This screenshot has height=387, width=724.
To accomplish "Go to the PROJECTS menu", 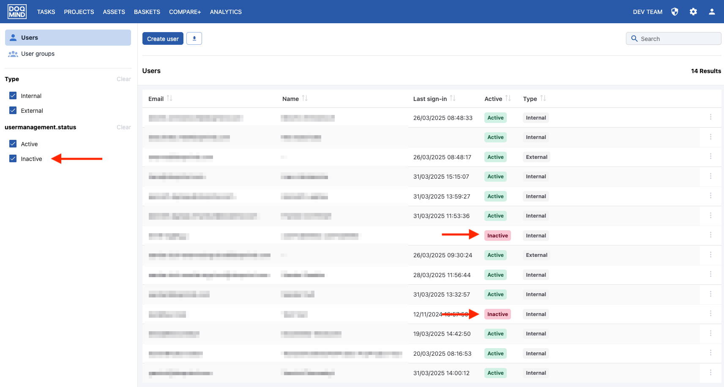I will click(79, 12).
